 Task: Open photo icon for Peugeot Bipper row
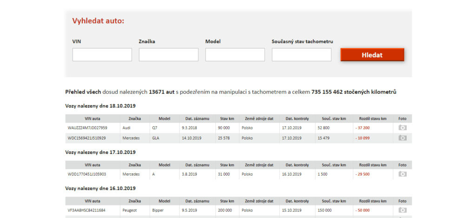pos(402,210)
